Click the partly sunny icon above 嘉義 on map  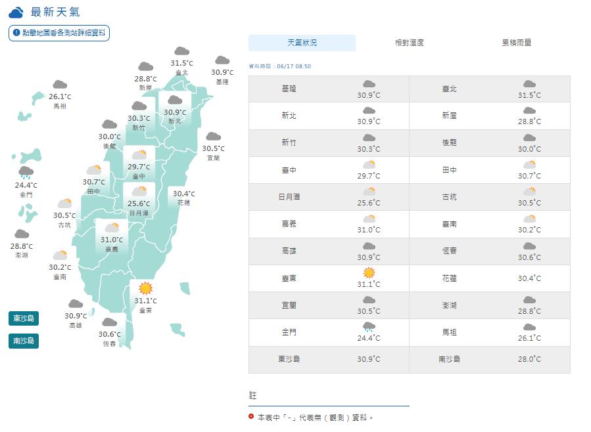[x=112, y=227]
